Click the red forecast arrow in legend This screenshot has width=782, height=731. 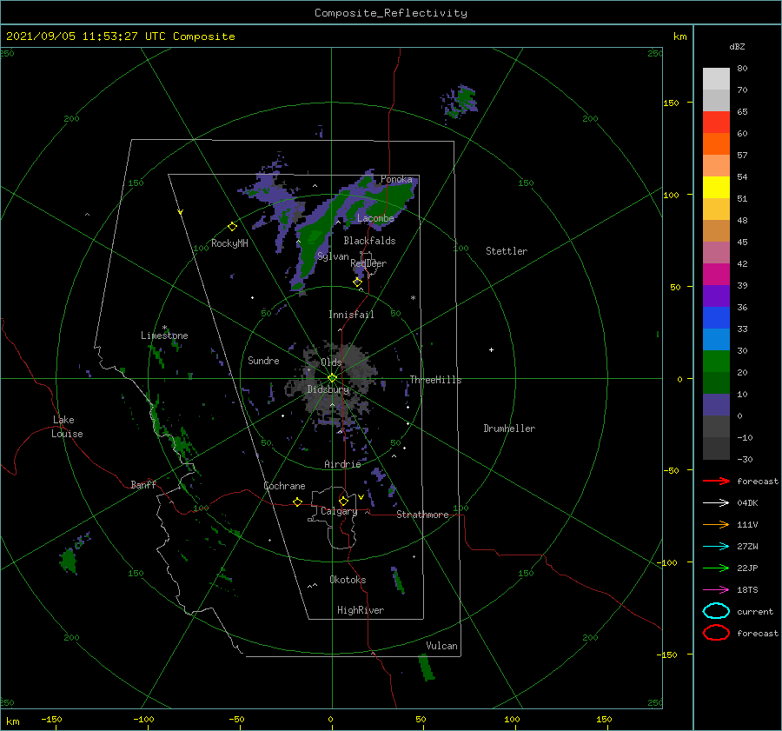pyautogui.click(x=716, y=481)
